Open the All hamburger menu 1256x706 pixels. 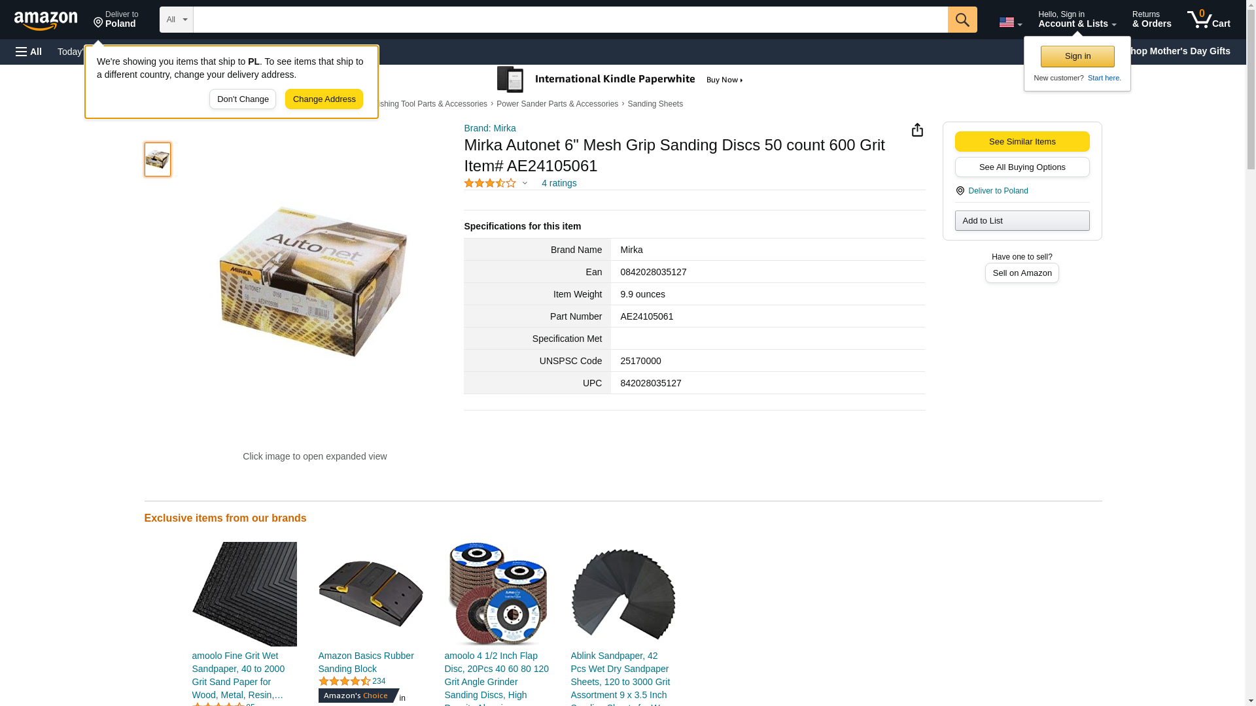[x=29, y=52]
